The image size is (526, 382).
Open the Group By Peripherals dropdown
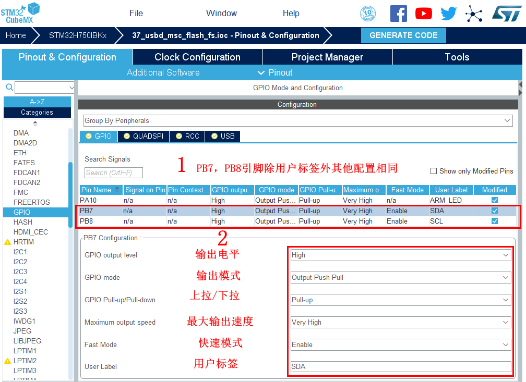pos(298,121)
